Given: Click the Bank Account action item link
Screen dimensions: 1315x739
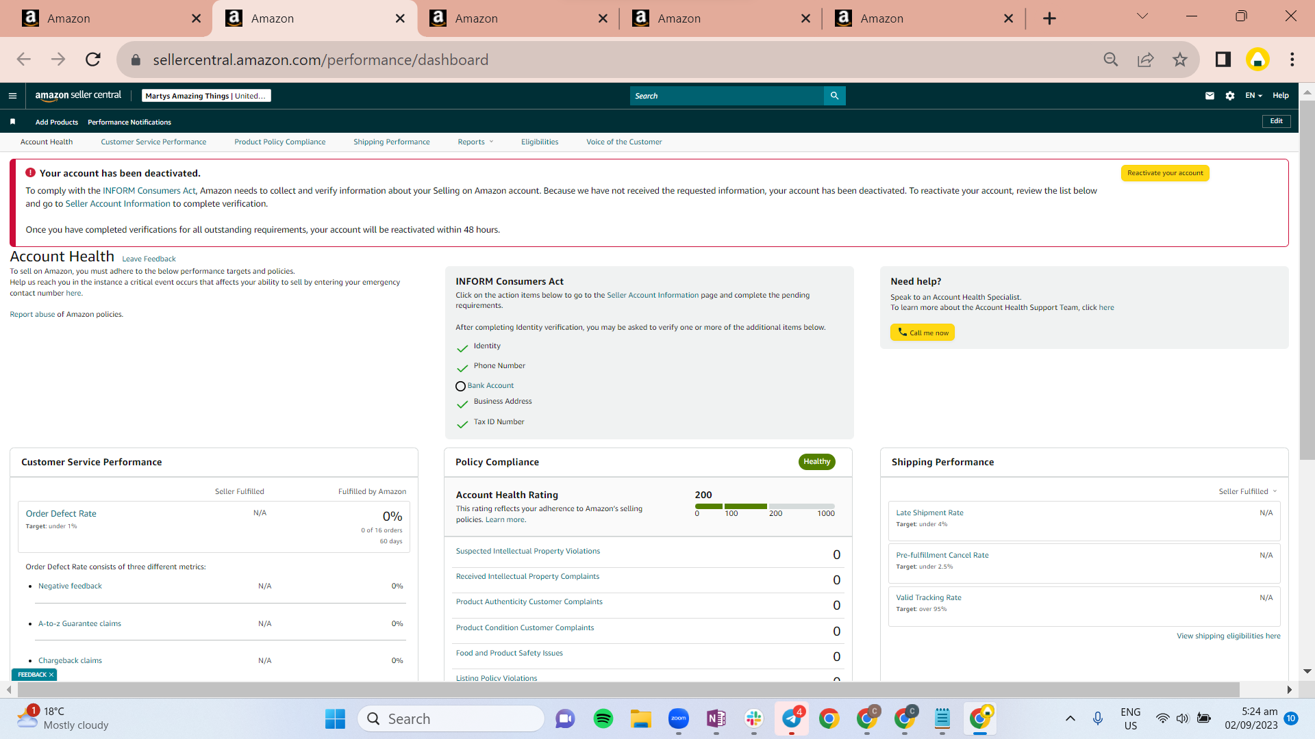Looking at the screenshot, I should tap(490, 386).
